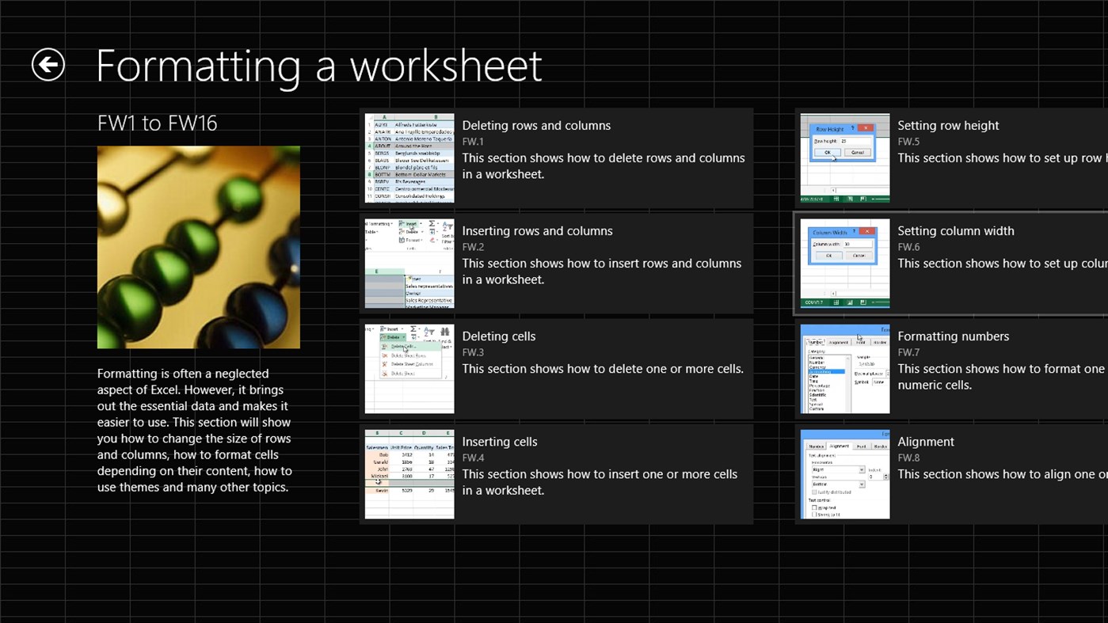Image resolution: width=1108 pixels, height=623 pixels.
Task: Click the FW.2 insert ribbon thumbnail
Action: pyautogui.click(x=409, y=262)
